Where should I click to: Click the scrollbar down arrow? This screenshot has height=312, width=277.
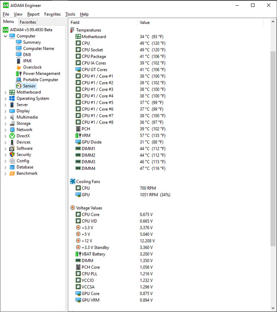tap(273, 308)
